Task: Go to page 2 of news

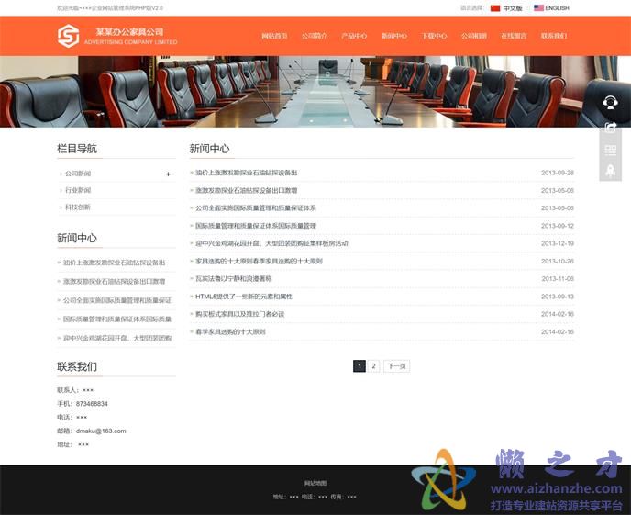Action: [x=373, y=366]
